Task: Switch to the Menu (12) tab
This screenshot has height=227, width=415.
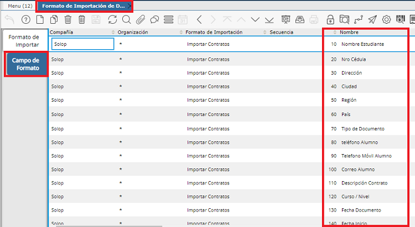Action: click(19, 6)
